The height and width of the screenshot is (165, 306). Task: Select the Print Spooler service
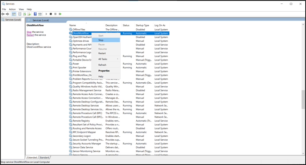[x=119, y=68]
